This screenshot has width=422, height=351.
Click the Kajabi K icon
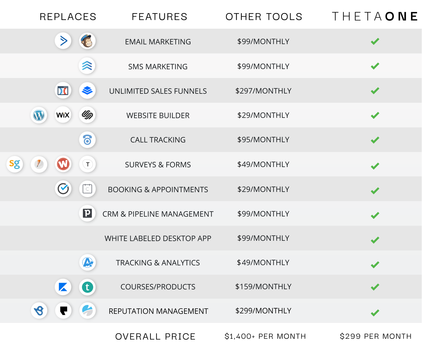63,287
